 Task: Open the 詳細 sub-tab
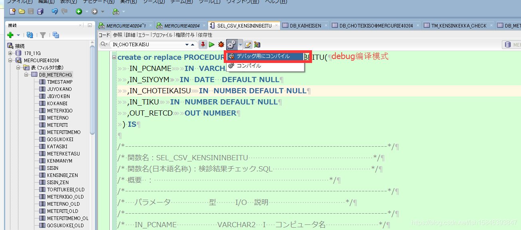pos(130,35)
